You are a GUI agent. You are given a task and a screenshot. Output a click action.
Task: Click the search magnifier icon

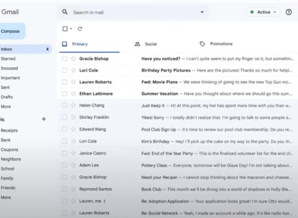[65, 12]
